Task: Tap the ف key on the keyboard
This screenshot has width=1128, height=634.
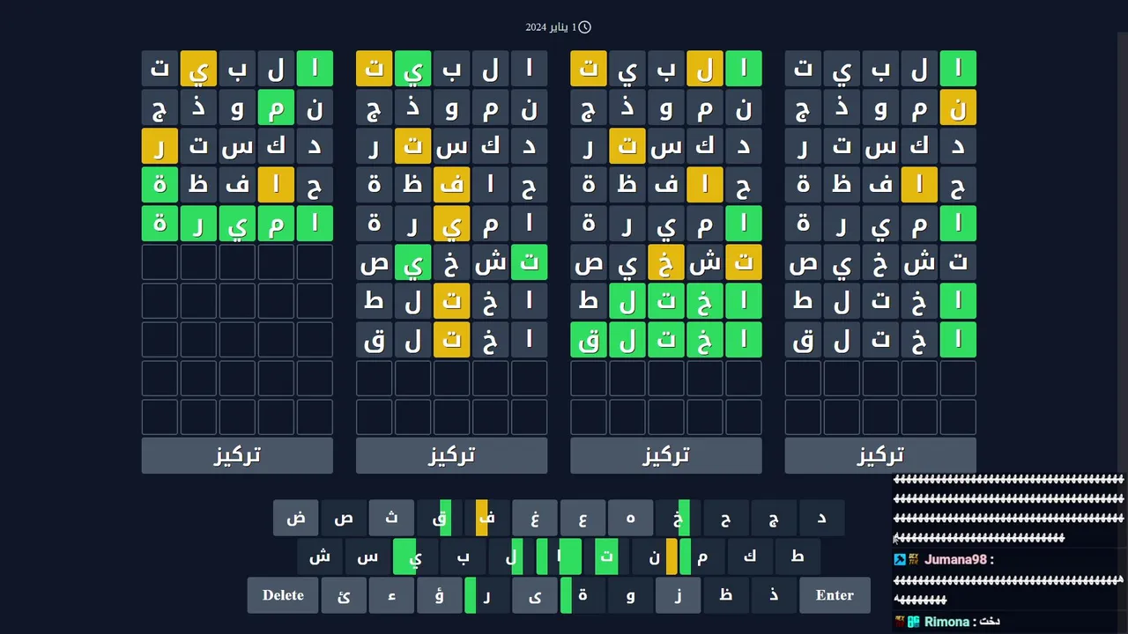Action: [486, 518]
